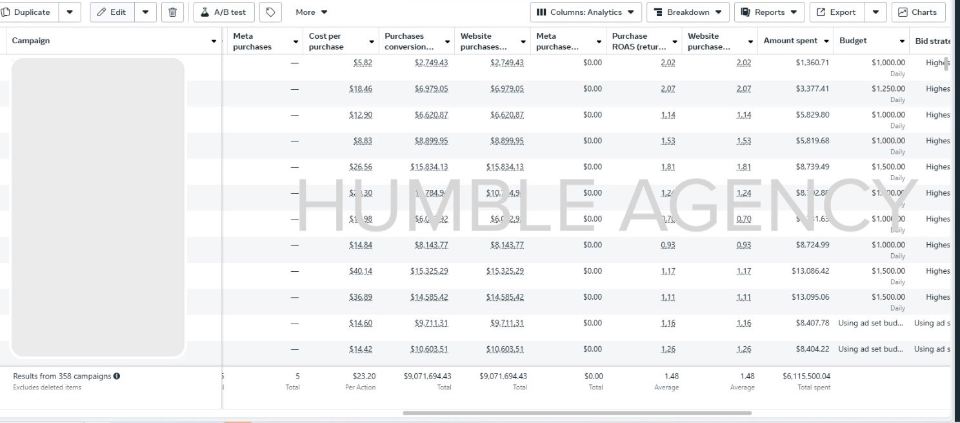Screen dimensions: 960x423
Task: Open the Reports dropdown menu
Action: click(x=769, y=12)
